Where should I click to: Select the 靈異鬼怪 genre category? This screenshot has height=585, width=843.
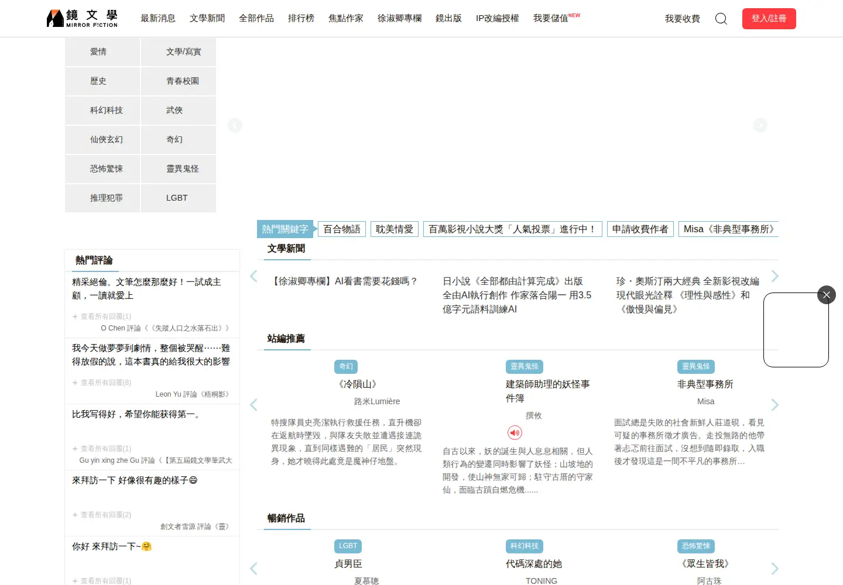179,168
